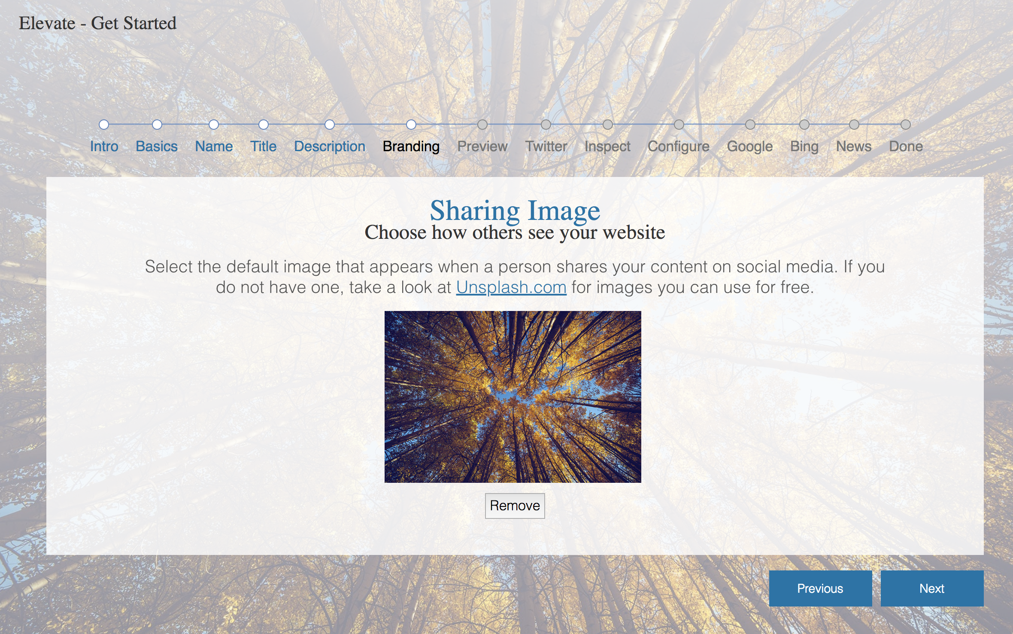Click the Branding step label
Screen dimensions: 1013x634
tap(411, 146)
